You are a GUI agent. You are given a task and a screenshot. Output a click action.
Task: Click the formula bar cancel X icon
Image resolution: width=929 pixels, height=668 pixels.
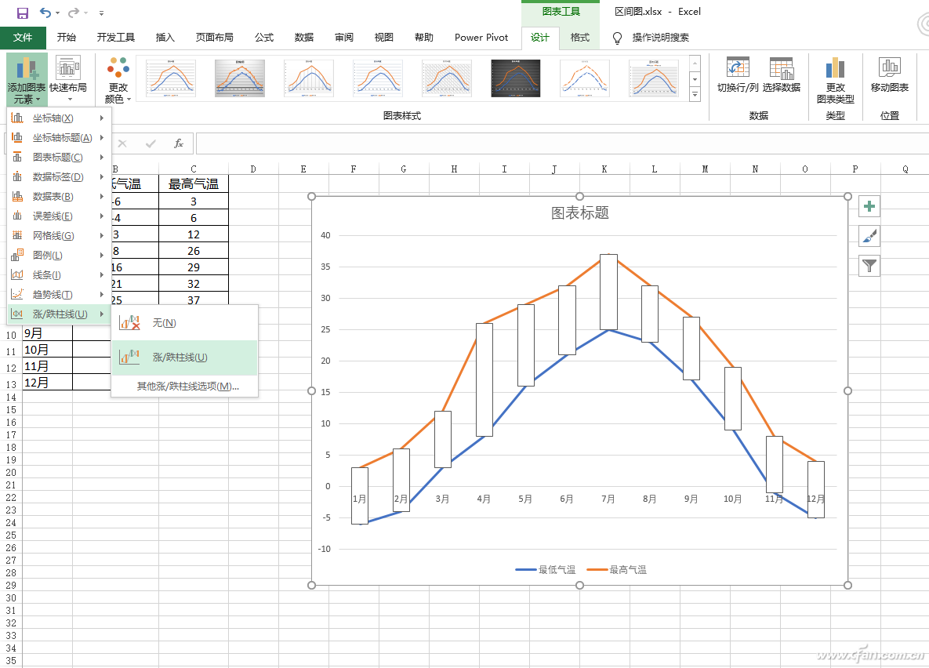click(x=122, y=143)
